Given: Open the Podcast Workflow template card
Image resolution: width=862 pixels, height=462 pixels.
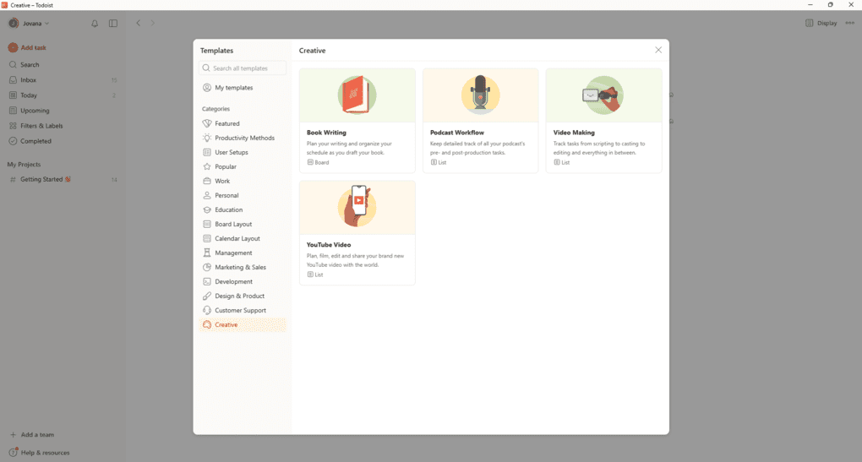Looking at the screenshot, I should click(x=481, y=120).
